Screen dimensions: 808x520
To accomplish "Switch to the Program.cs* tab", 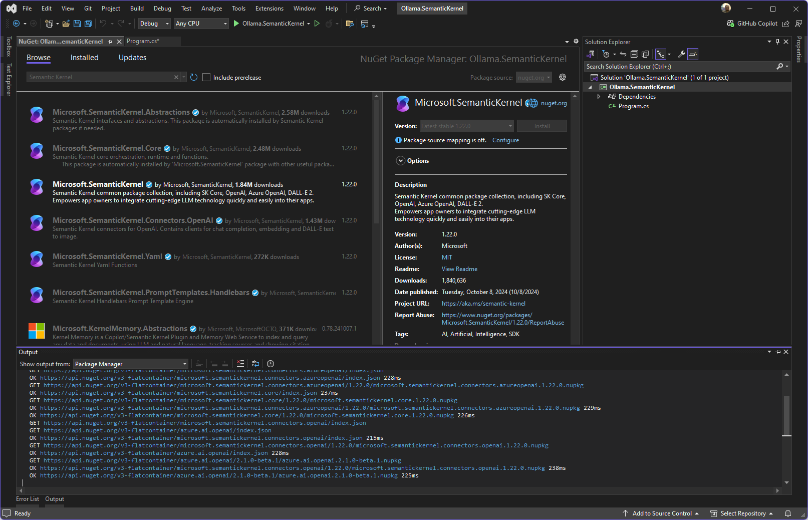I will tap(143, 41).
